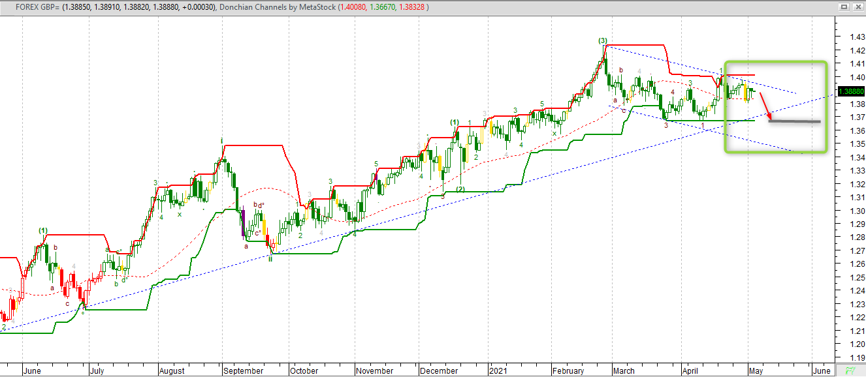The width and height of the screenshot is (866, 377).
Task: Select the Donchian Channels by MetaStock label
Action: [278, 7]
